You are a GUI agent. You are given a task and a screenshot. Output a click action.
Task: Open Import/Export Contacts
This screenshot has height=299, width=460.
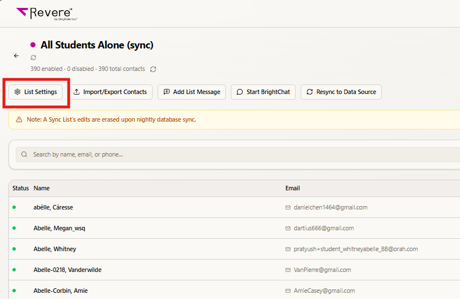click(x=110, y=92)
